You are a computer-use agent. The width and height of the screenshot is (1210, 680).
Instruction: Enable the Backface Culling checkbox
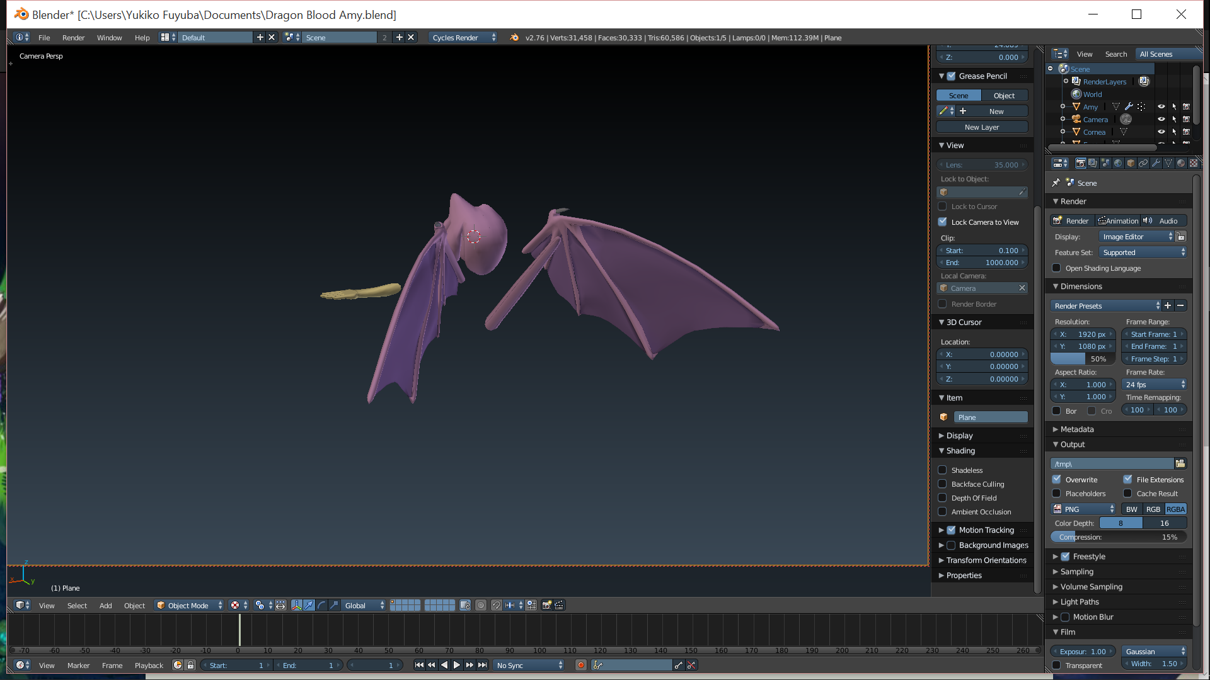[943, 484]
